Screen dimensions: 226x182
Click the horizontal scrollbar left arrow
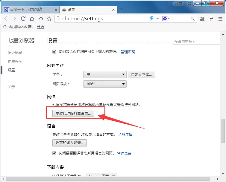pyautogui.click(x=3, y=179)
